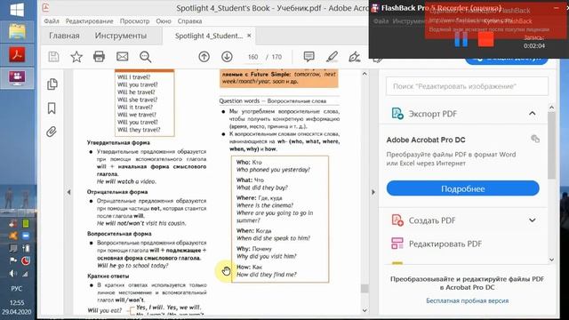Open the sign document tool
This screenshot has height=320, width=569.
pos(354,57)
